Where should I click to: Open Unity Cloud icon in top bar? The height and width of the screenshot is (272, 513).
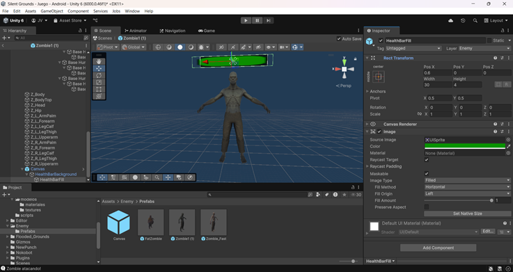(450, 20)
